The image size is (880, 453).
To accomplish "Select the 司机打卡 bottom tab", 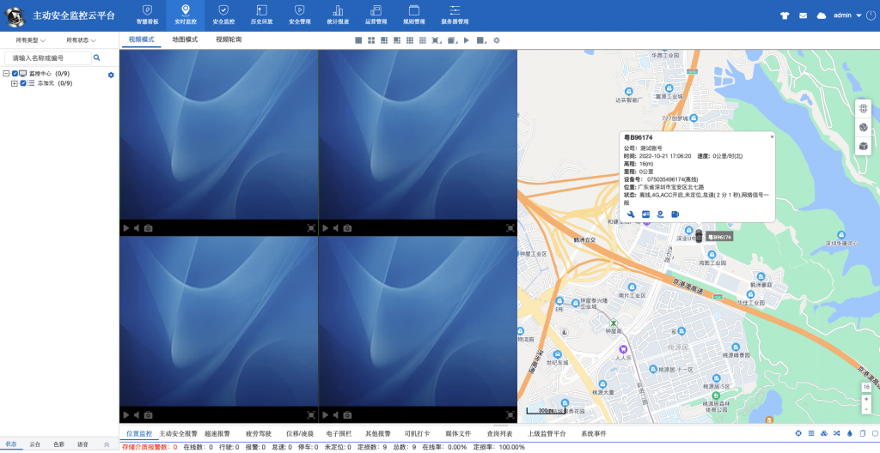I will tap(417, 433).
